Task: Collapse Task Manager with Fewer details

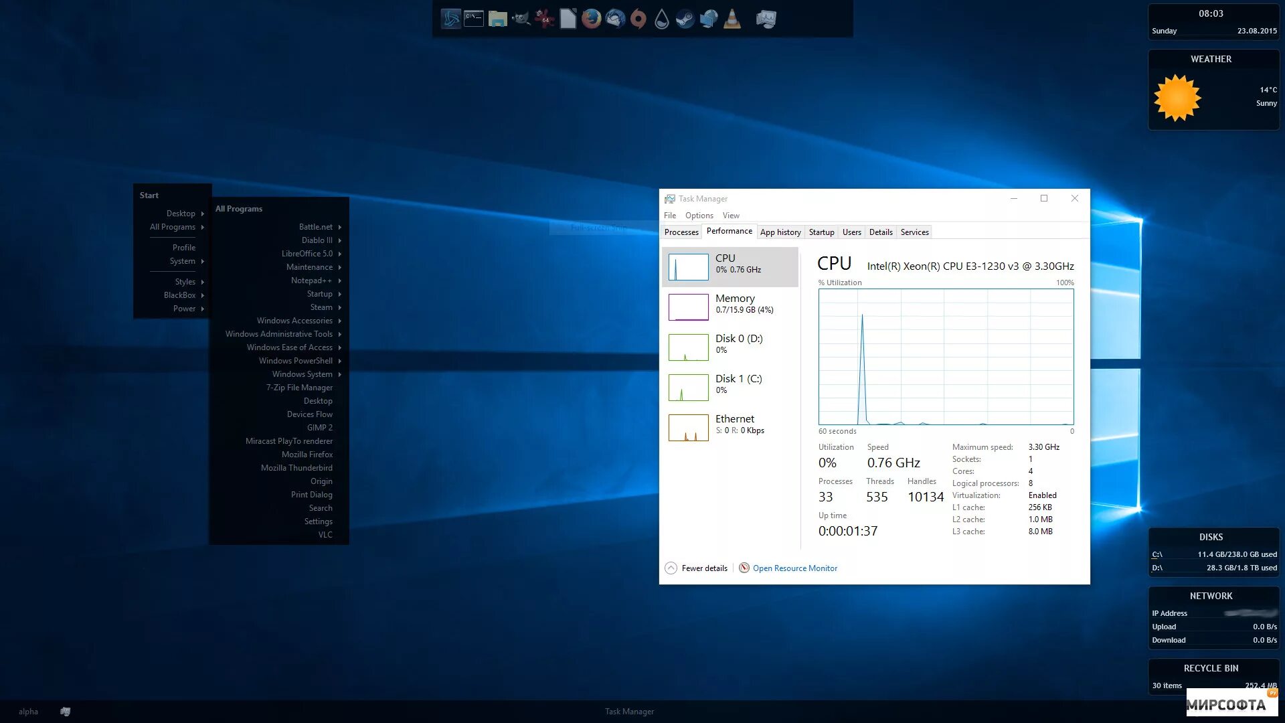Action: click(x=697, y=568)
